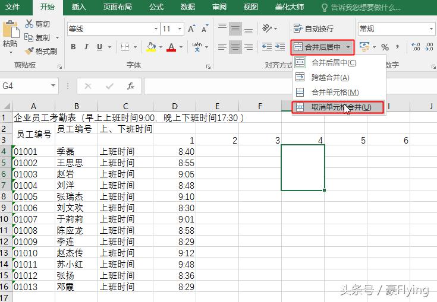Click the formula bar cancel (X) button
Screen dimensions: 437x302
[88, 86]
